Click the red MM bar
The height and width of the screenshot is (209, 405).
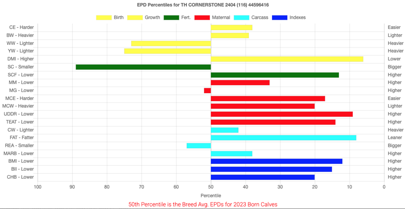coord(240,83)
